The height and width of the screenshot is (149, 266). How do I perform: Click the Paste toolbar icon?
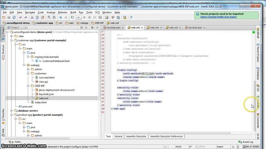pyautogui.click(x=42, y=17)
